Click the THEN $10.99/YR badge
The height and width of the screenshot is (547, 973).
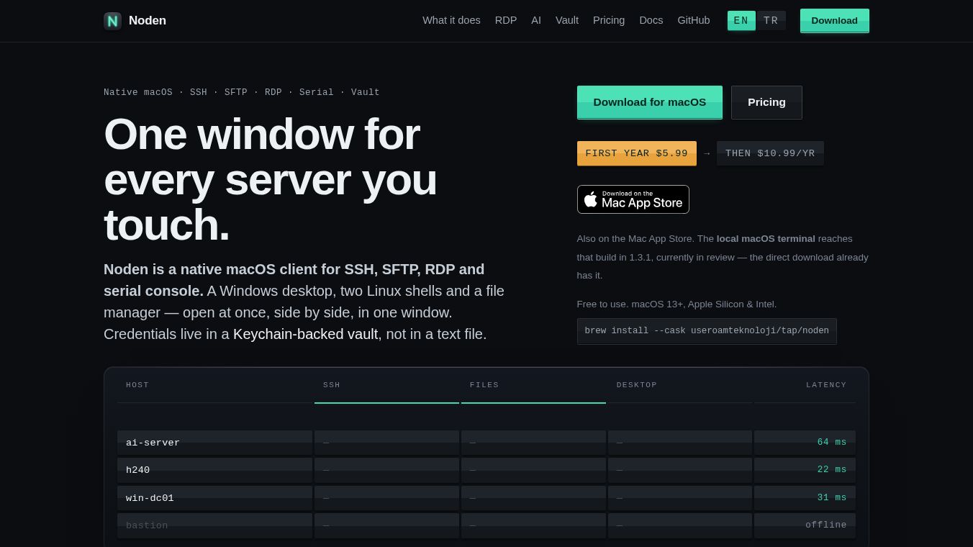click(770, 153)
